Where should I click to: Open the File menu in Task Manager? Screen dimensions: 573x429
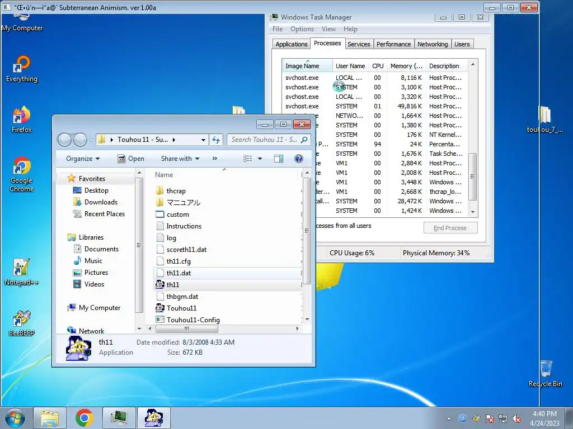pos(278,29)
